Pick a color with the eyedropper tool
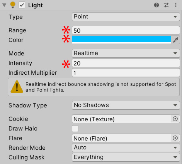Viewport: 182px width, 164px height. tap(175, 40)
